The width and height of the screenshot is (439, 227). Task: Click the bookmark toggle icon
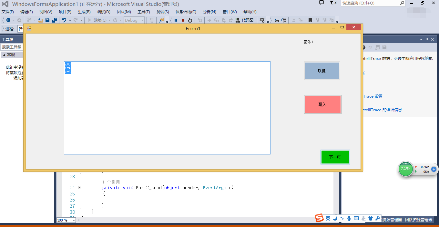click(x=310, y=20)
